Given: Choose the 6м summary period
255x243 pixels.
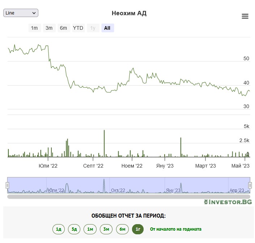Looking at the screenshot, I should pos(122,229).
